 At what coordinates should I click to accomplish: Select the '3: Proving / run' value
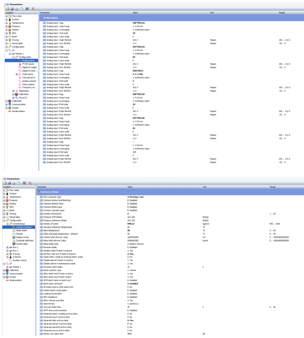pyautogui.click(x=135, y=197)
